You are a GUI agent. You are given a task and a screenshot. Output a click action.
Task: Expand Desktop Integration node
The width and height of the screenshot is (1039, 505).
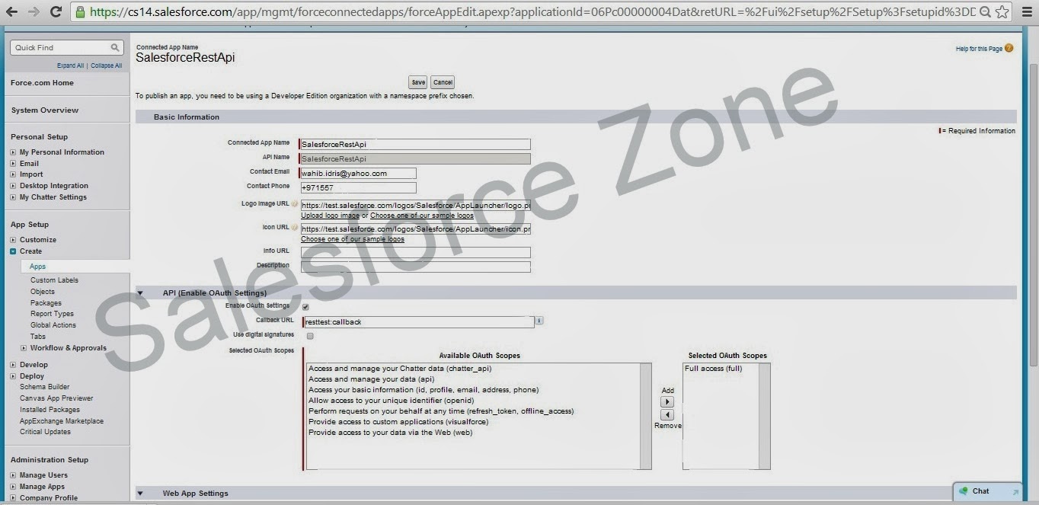pos(13,186)
